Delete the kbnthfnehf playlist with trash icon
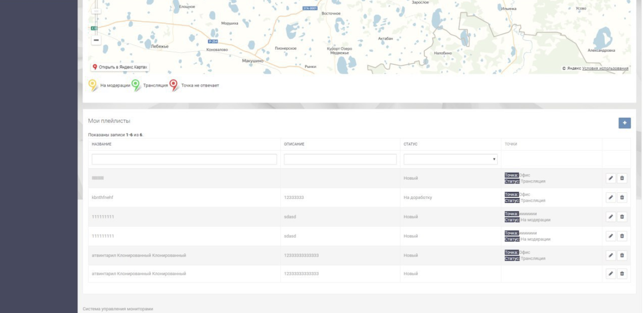643x313 pixels. (x=622, y=197)
